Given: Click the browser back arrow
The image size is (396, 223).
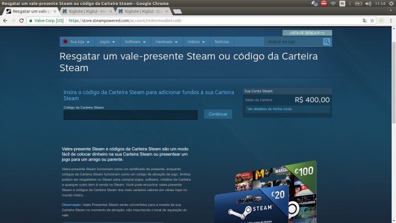Looking at the screenshot, I should click(x=5, y=21).
